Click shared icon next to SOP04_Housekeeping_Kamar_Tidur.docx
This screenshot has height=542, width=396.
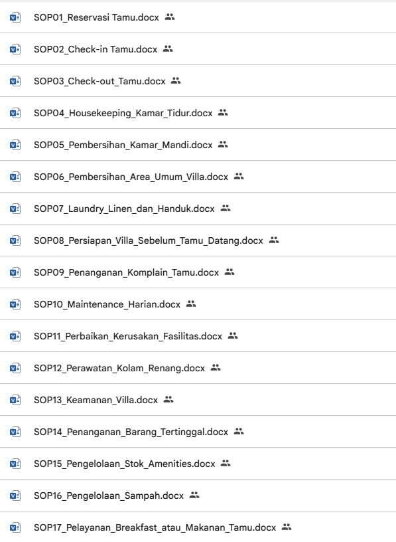223,112
